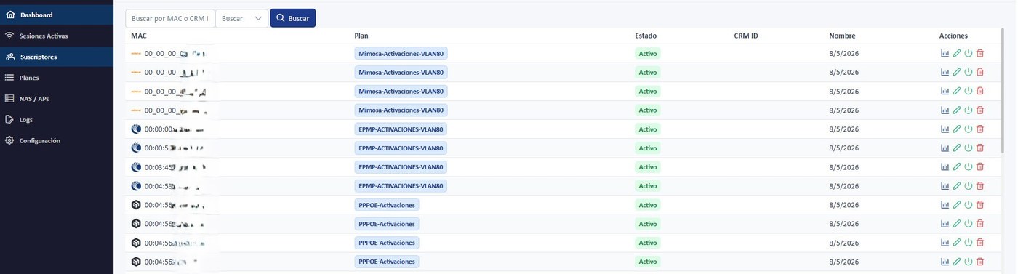
Task: Delete the last PPPOE-Activaciones subscriber
Action: (x=980, y=261)
